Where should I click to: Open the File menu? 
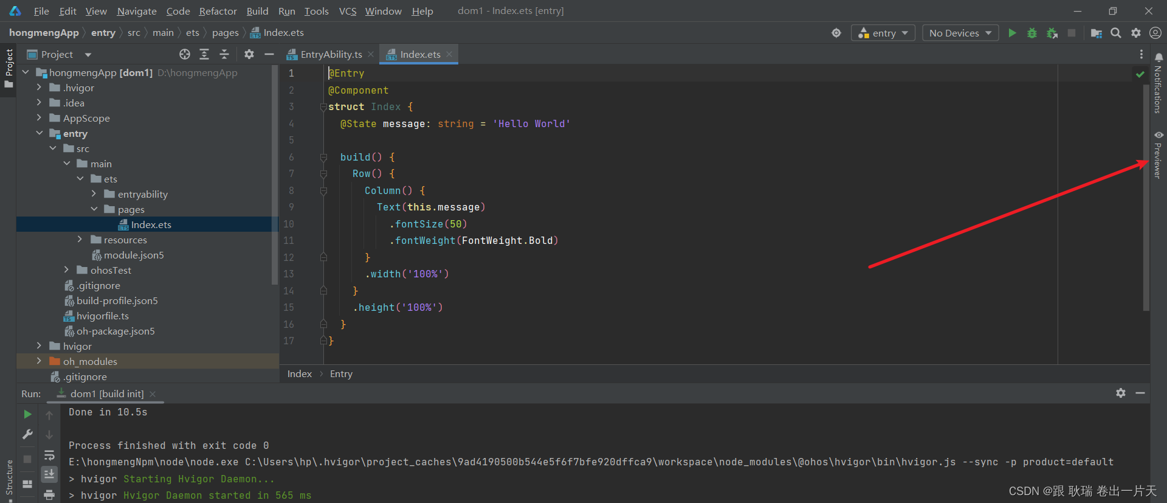(41, 11)
